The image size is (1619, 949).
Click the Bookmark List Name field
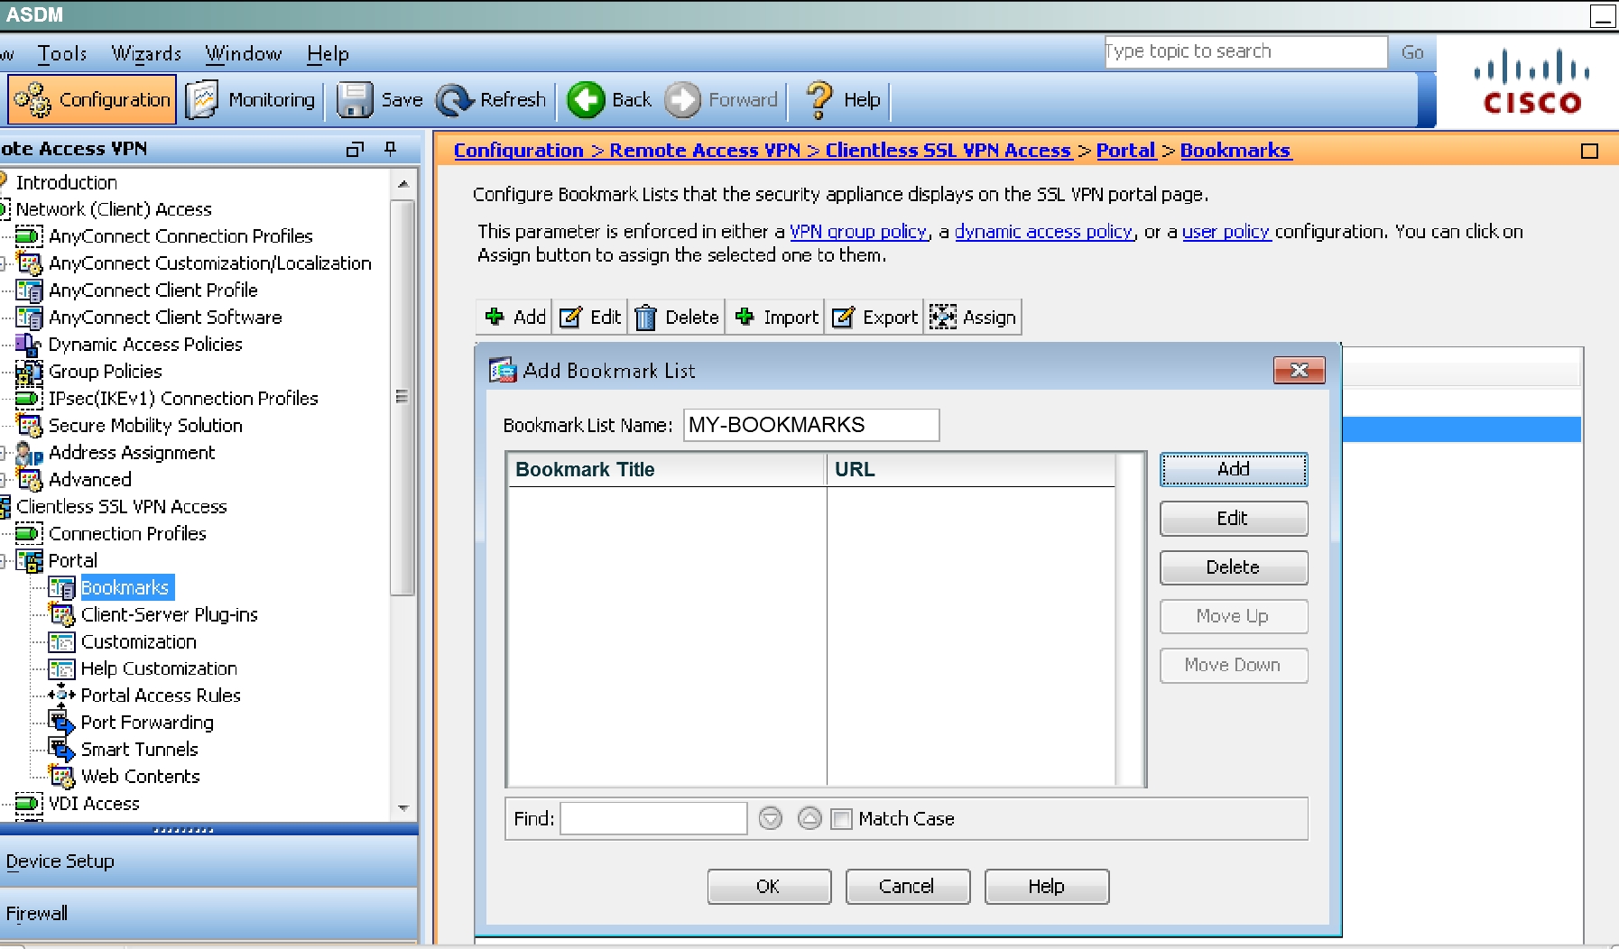point(810,425)
